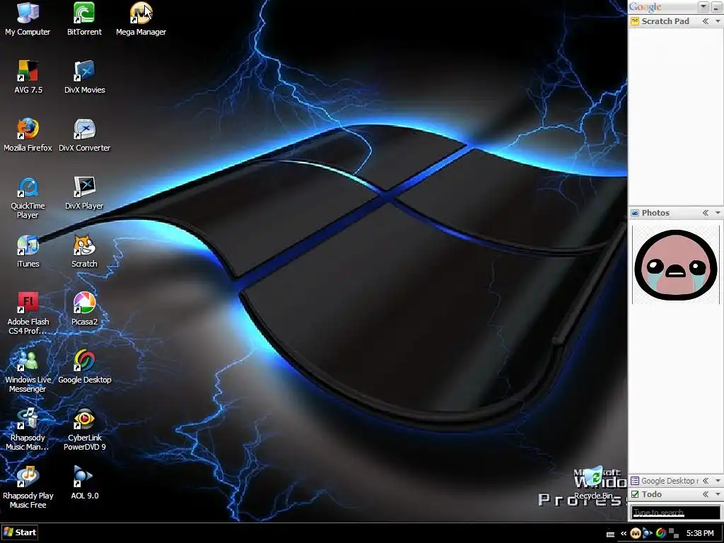Click the Todo gadget checkmark icon
The image size is (724, 543).
coord(635,494)
